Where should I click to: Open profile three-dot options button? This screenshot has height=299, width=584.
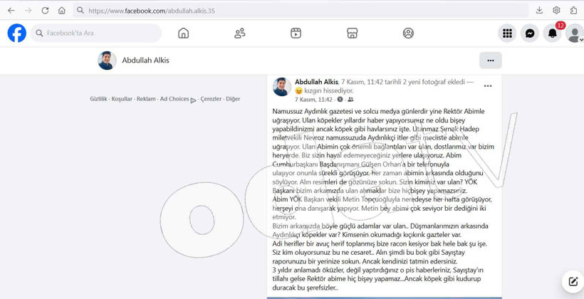pos(490,61)
